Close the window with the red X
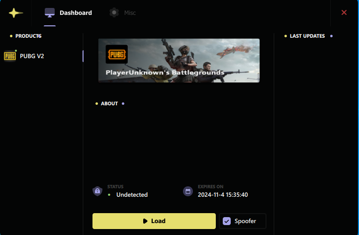Screen dimensions: 359x235 coord(344,12)
